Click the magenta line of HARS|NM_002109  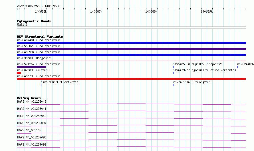pos(131,133)
